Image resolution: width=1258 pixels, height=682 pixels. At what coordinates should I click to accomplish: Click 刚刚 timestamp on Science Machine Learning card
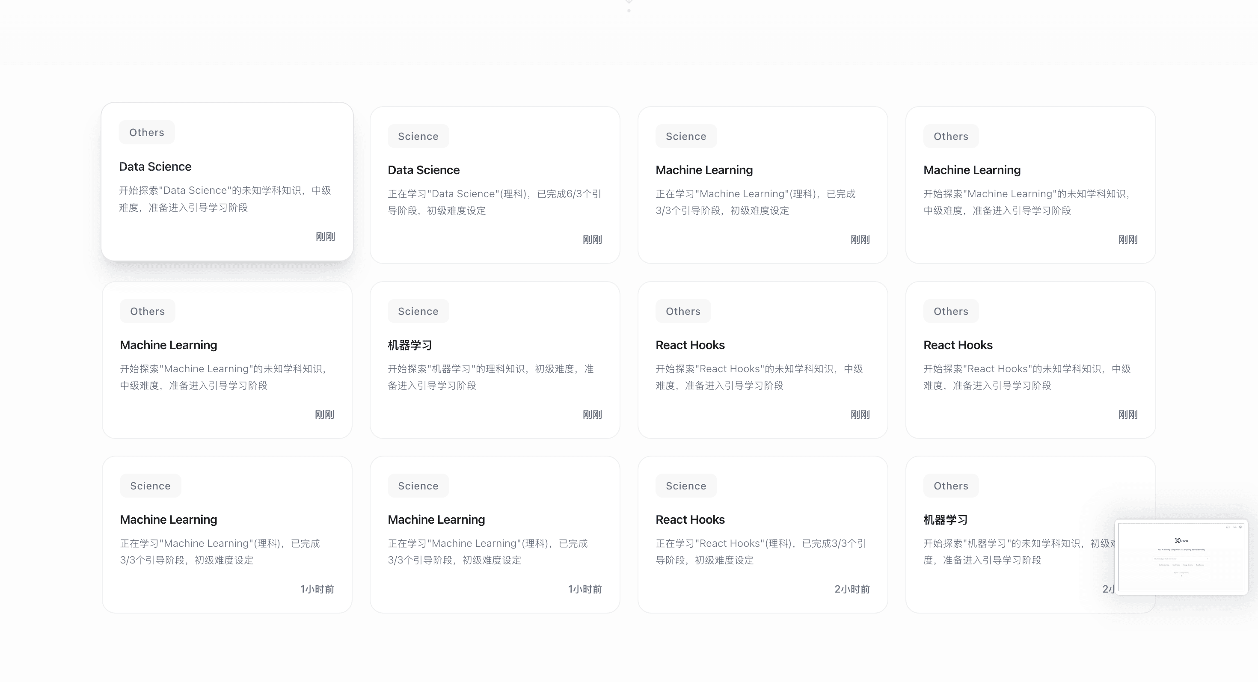(x=860, y=240)
